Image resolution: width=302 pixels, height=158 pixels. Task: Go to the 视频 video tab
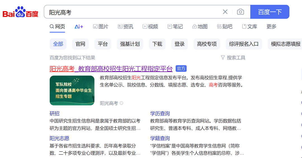click(150, 27)
